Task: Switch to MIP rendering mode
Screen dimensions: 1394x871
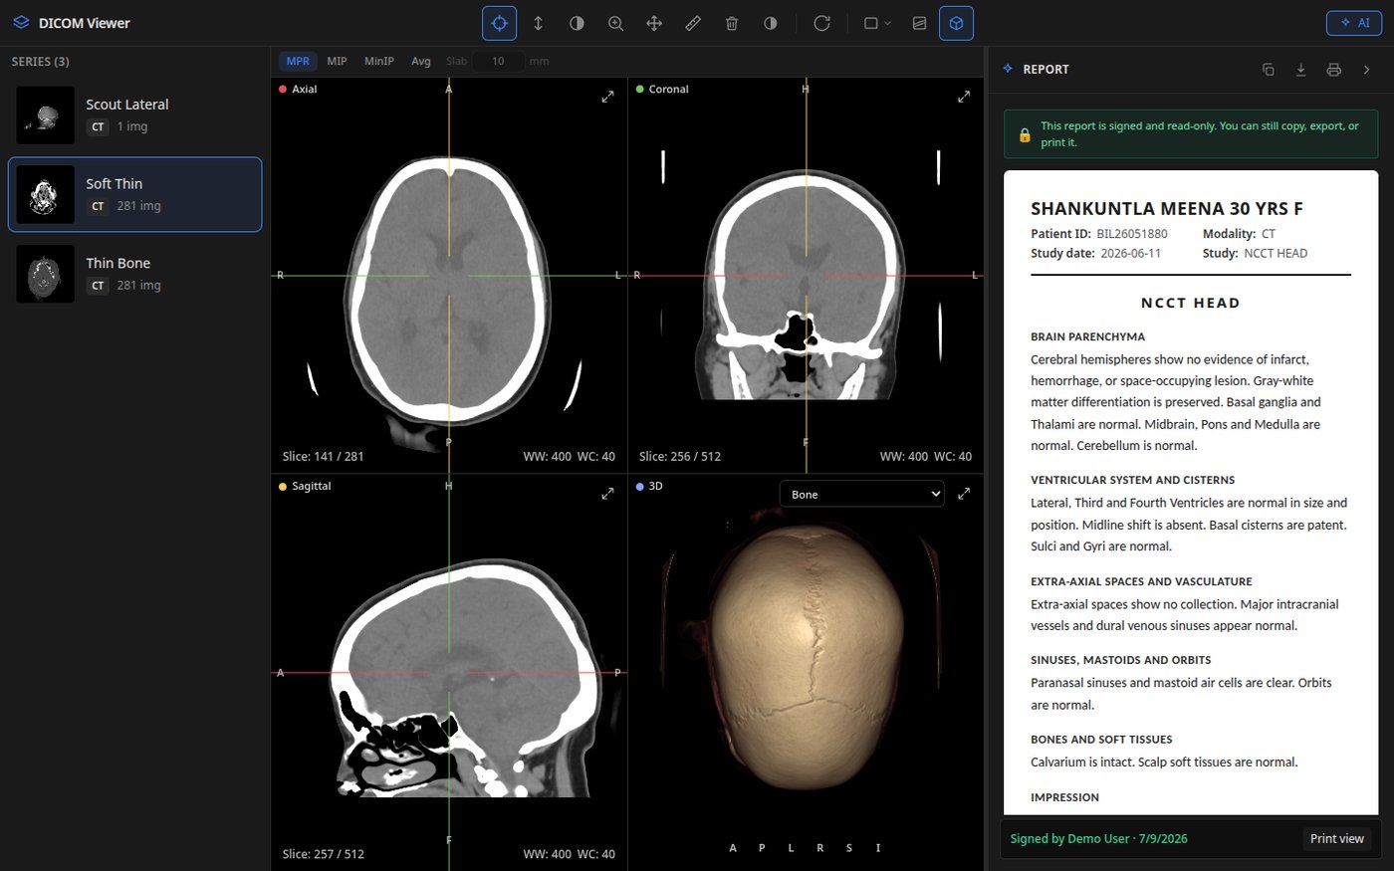Action: pyautogui.click(x=337, y=61)
